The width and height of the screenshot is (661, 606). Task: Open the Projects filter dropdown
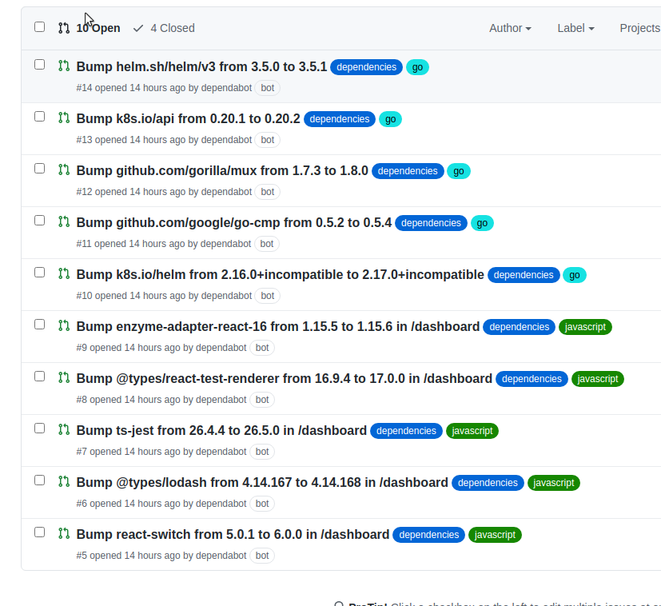pyautogui.click(x=640, y=28)
